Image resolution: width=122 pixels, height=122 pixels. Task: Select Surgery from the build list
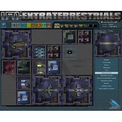[106, 83]
